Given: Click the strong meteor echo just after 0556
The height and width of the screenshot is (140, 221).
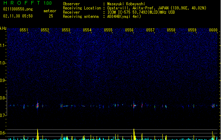Looking at the screenshot, I should (135, 105).
